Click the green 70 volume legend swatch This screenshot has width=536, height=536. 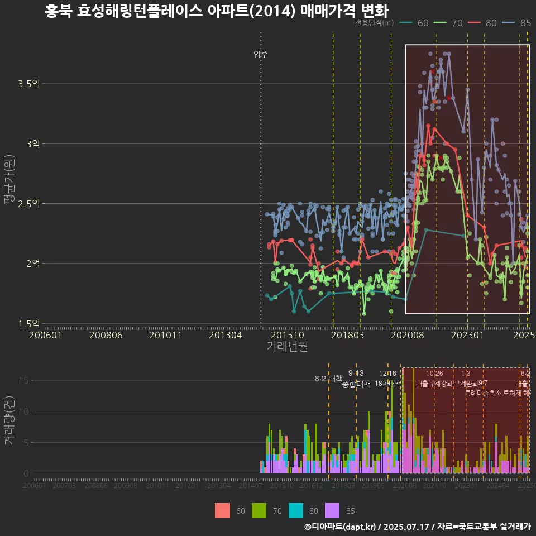[x=259, y=511]
